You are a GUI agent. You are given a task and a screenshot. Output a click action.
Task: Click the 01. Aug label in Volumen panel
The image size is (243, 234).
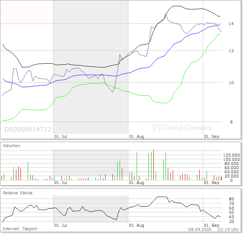(137, 183)
